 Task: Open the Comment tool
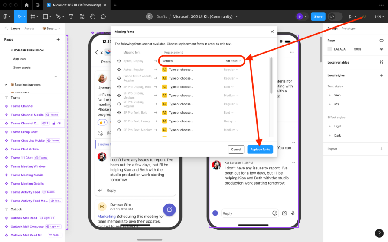pyautogui.click(x=103, y=16)
